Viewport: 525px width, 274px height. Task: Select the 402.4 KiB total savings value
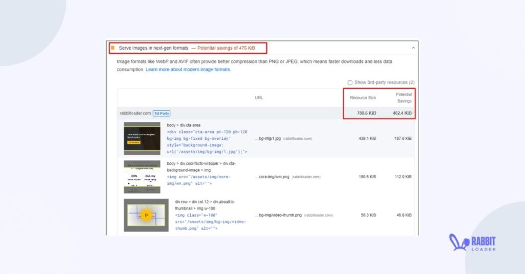coord(402,113)
